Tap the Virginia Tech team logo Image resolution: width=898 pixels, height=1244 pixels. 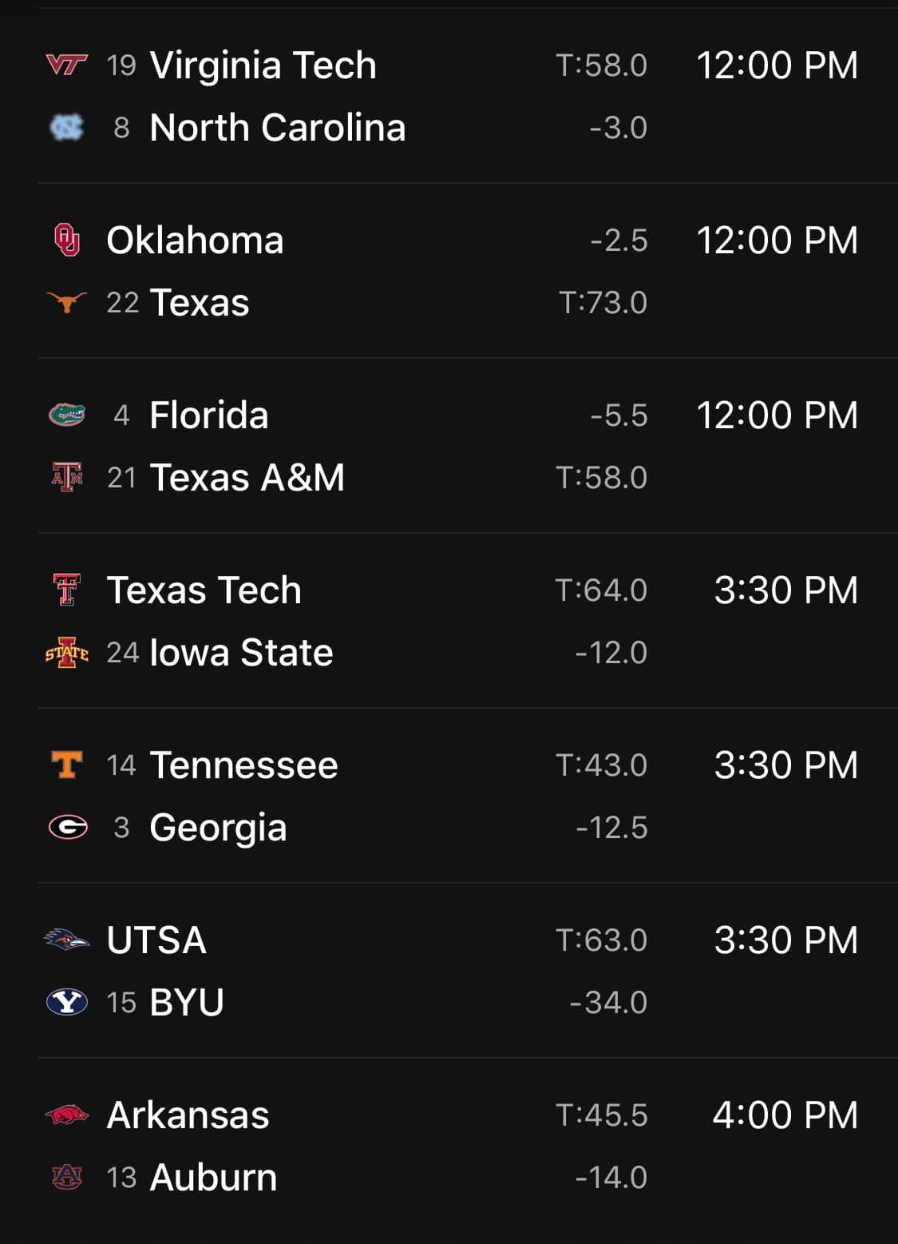67,65
